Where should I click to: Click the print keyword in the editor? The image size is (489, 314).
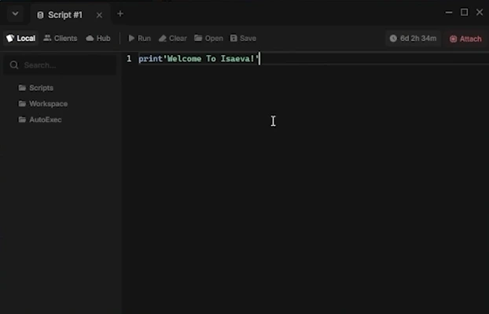point(151,59)
